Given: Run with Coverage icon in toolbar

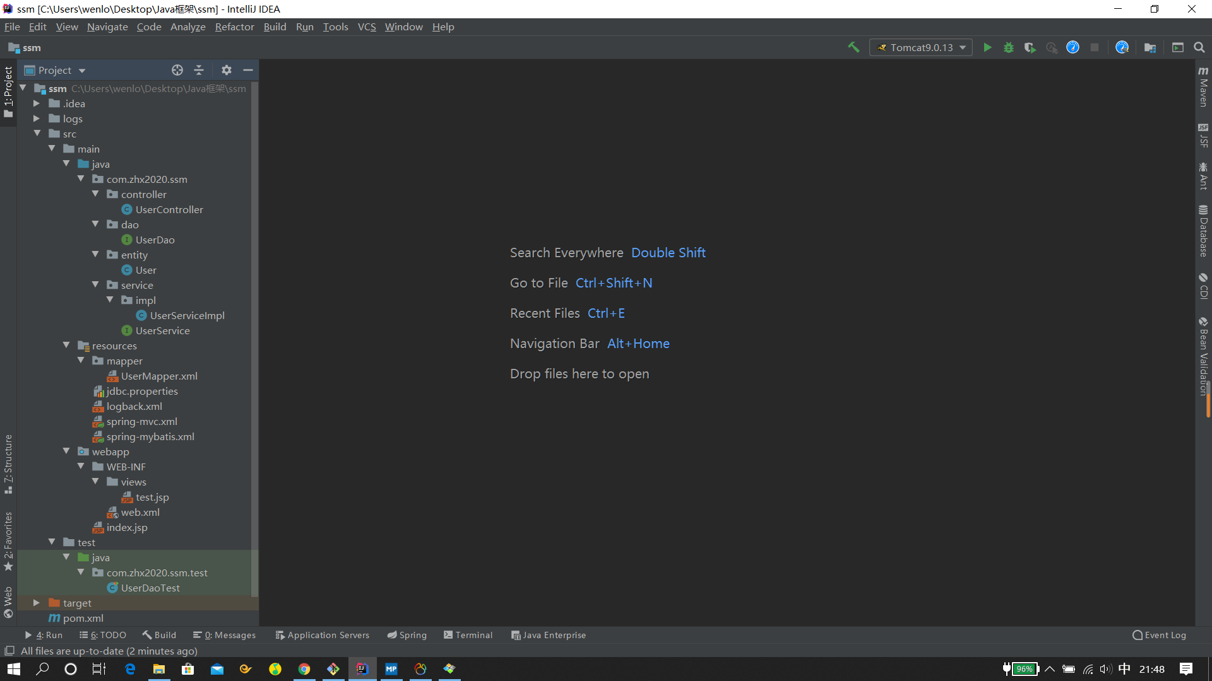Looking at the screenshot, I should coord(1030,47).
